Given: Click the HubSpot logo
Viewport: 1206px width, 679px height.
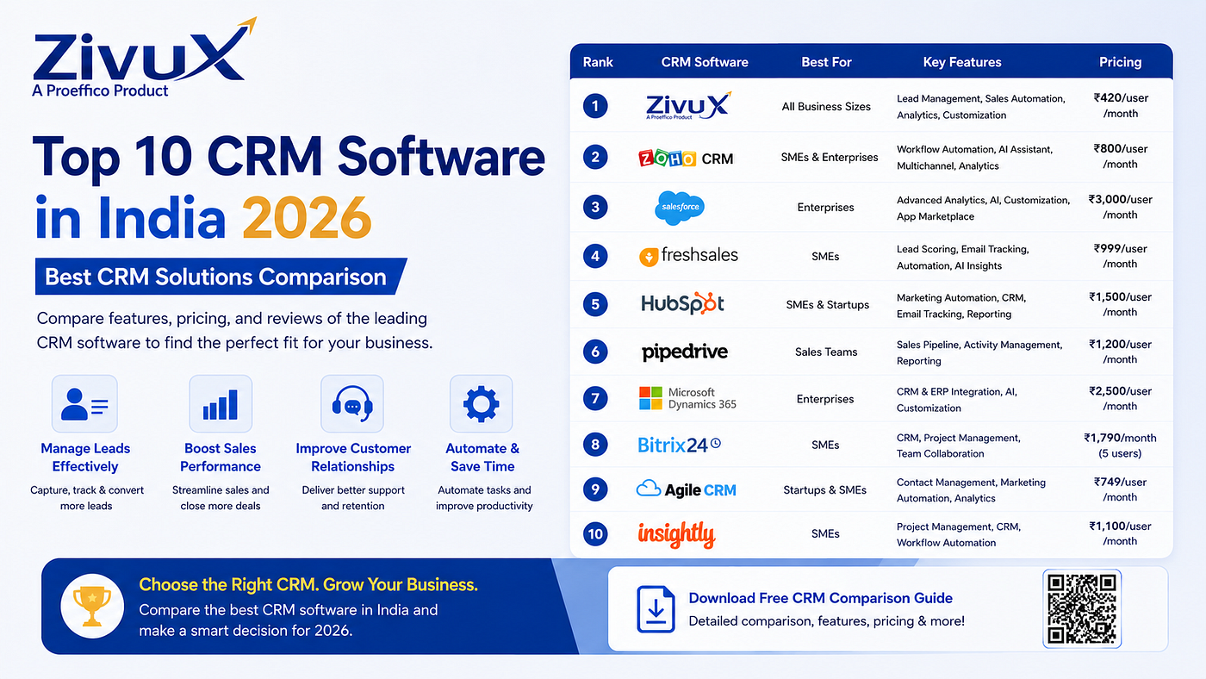Looking at the screenshot, I should pos(683,303).
